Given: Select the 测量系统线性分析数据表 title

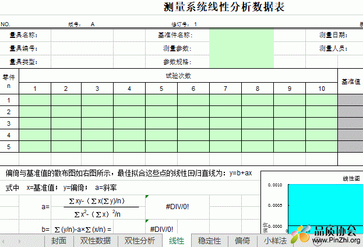Looking at the screenshot, I should click(224, 7).
